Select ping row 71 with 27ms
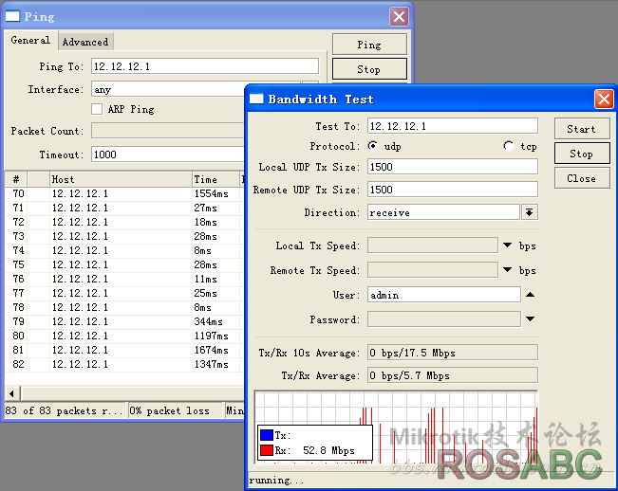The image size is (618, 491). click(x=124, y=208)
